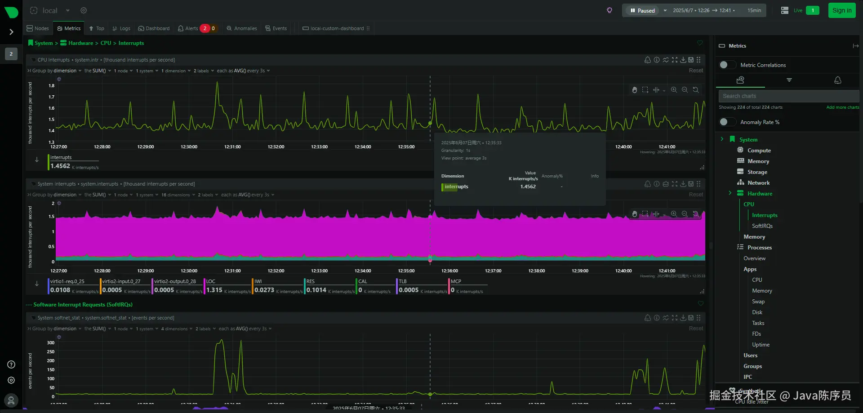Open the filter tab in Metrics panel
The image size is (863, 413).
click(789, 80)
